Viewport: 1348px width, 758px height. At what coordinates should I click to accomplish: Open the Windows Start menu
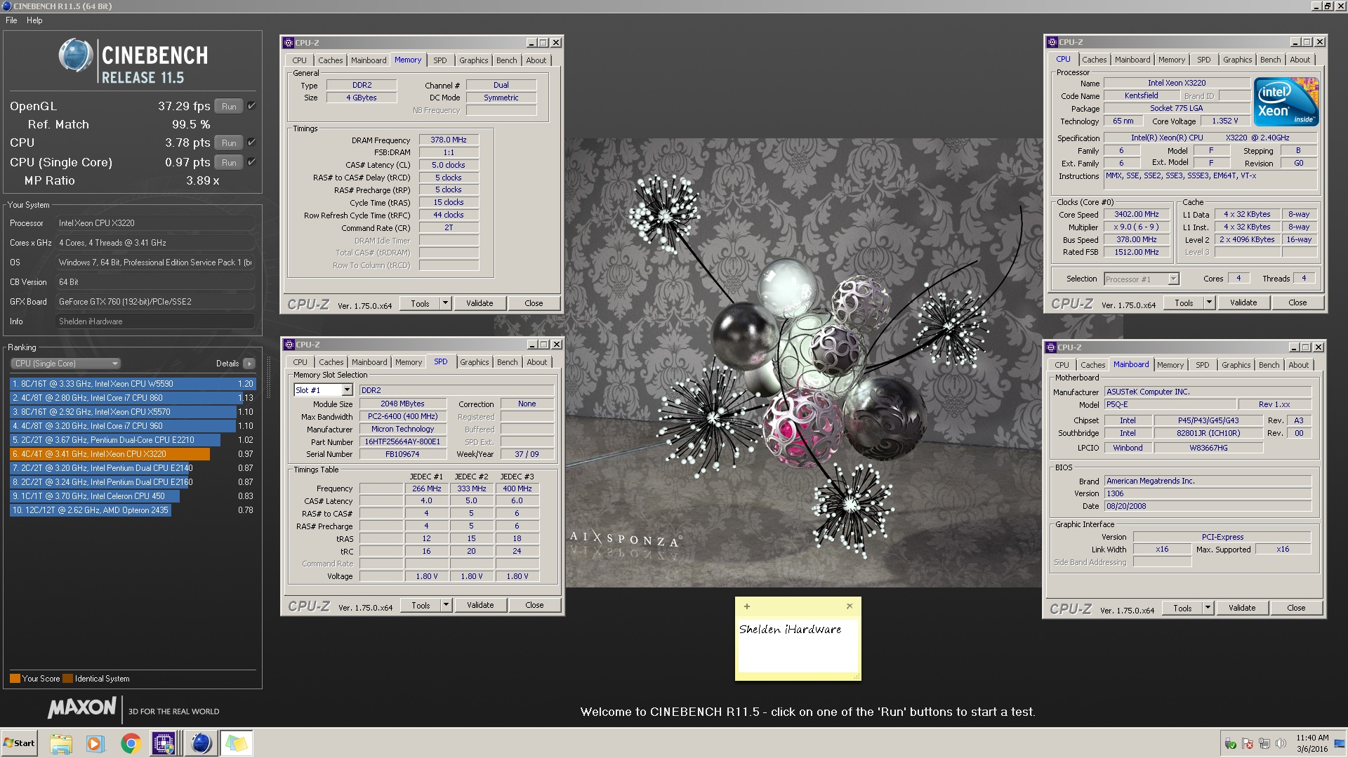tap(19, 743)
